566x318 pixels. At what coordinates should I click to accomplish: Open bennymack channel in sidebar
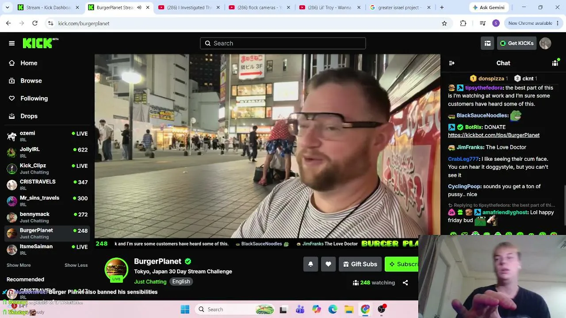[47, 217]
